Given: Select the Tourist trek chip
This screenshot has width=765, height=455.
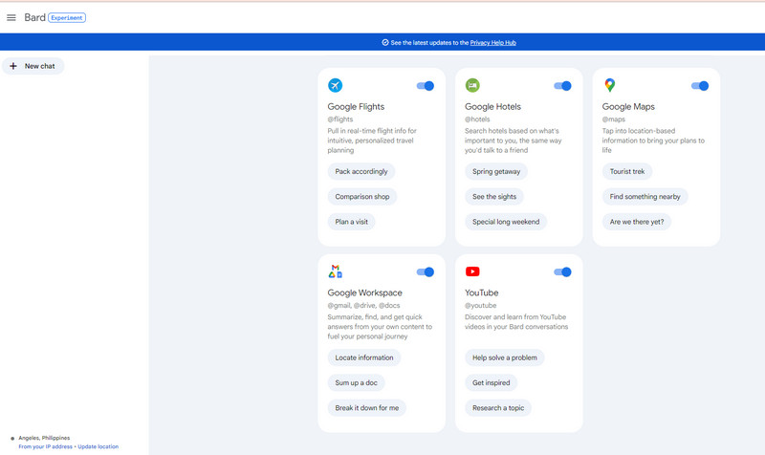Looking at the screenshot, I should [x=627, y=172].
